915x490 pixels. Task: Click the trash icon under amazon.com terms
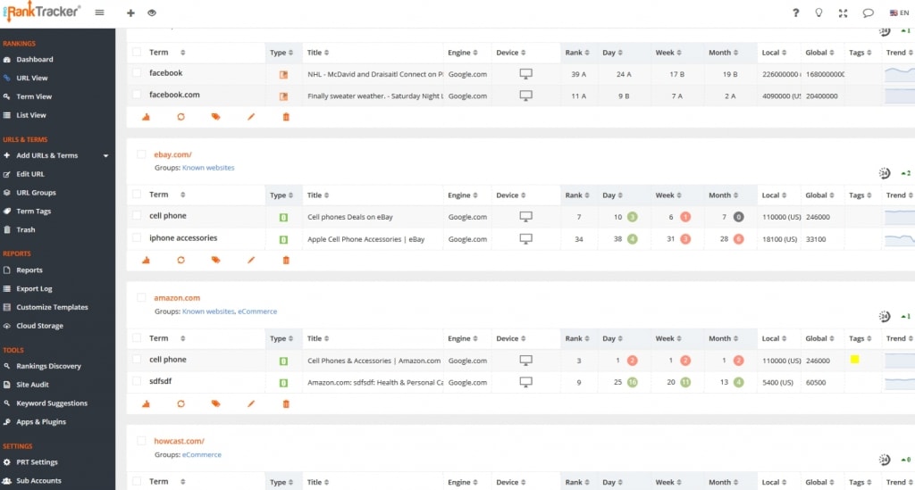click(286, 403)
